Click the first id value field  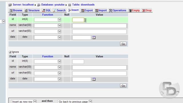[x=78, y=20]
